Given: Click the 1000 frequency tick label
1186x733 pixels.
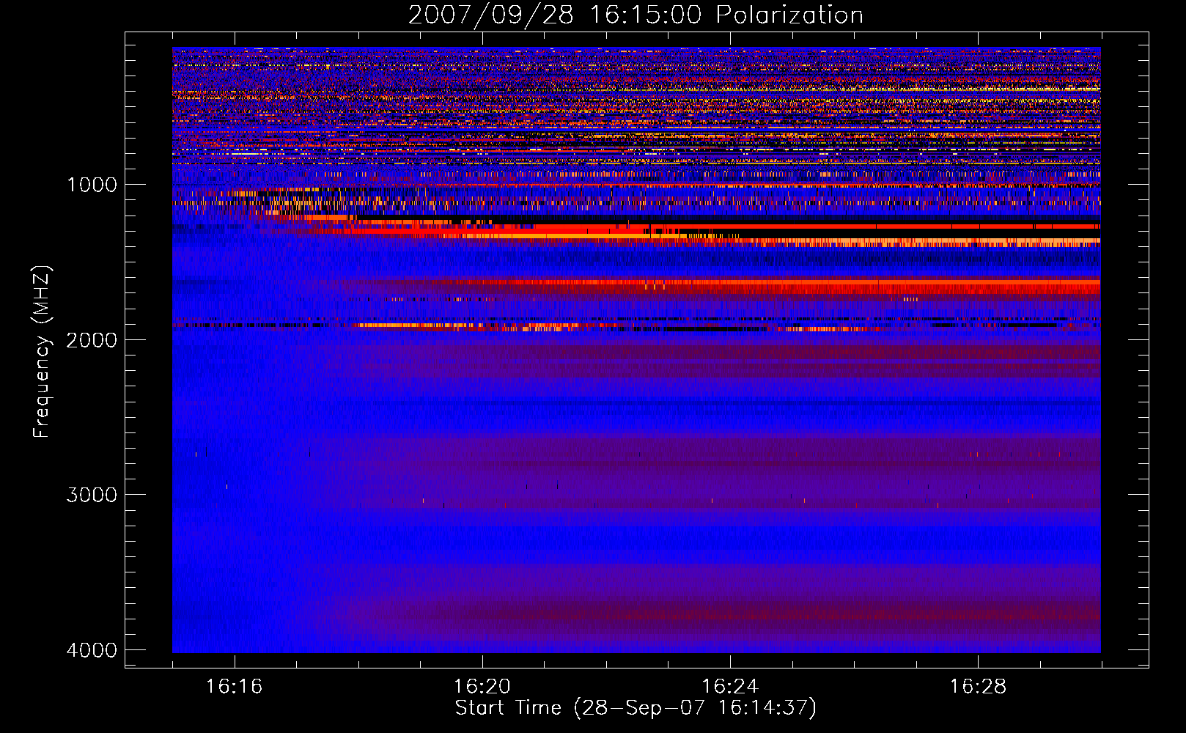Looking at the screenshot, I should (x=92, y=185).
